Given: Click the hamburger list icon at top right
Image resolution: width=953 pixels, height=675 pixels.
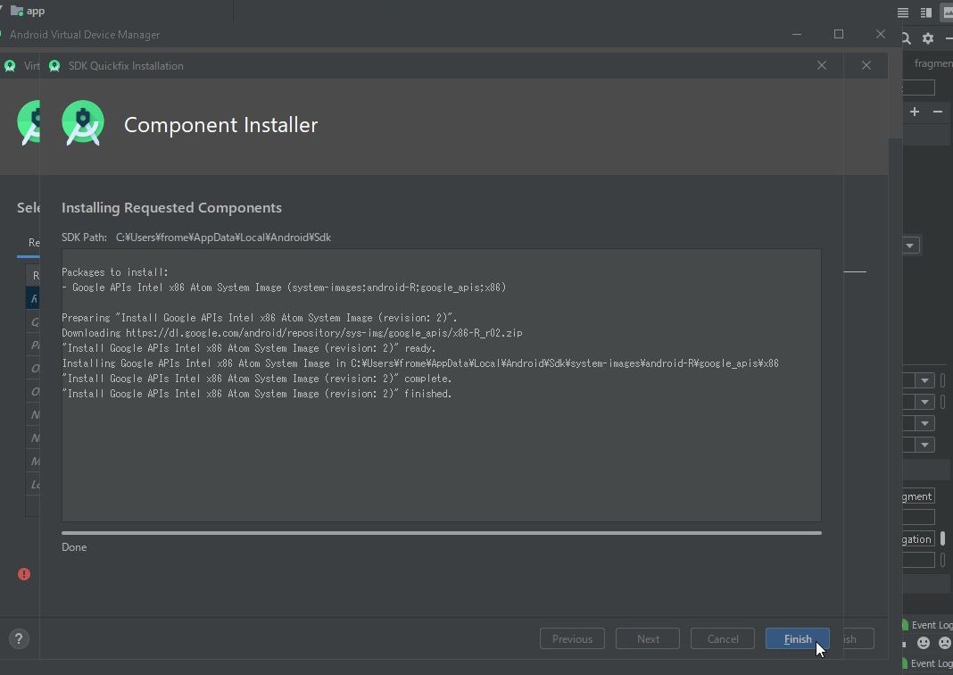Looking at the screenshot, I should [902, 12].
